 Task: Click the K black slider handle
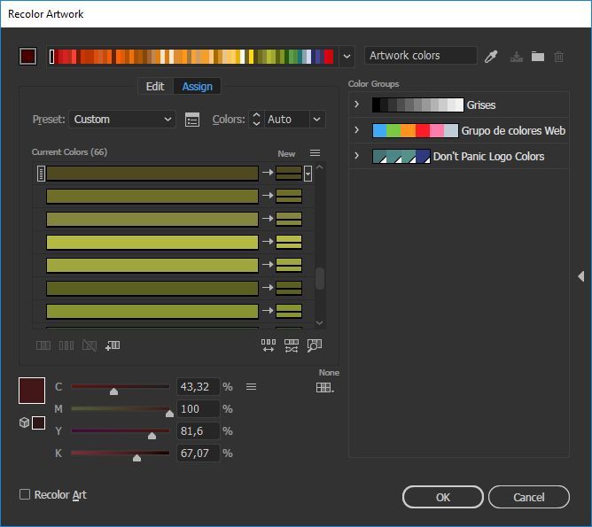coord(136,458)
